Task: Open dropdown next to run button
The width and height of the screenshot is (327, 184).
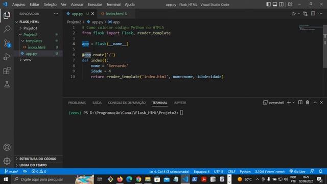Action: tap(298, 14)
